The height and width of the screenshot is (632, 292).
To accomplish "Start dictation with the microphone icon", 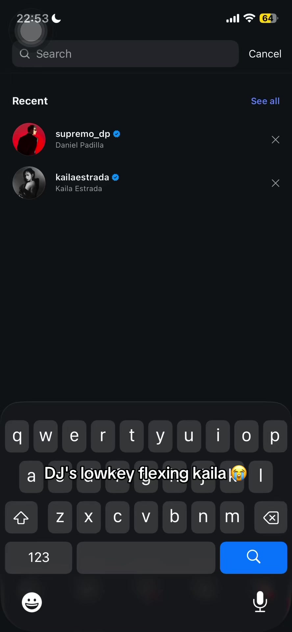I will click(x=260, y=602).
